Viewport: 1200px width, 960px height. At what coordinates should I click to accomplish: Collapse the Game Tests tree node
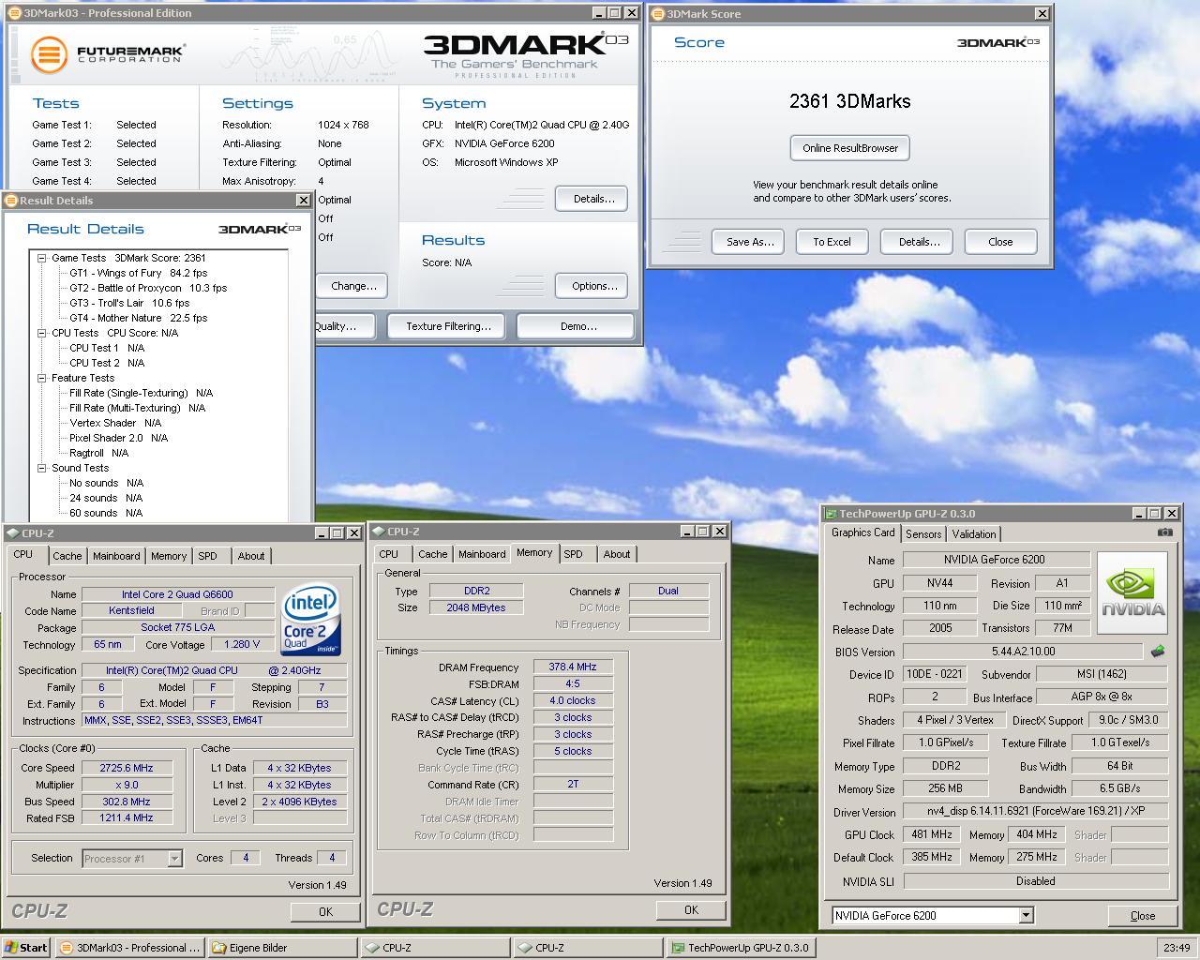tap(42, 258)
